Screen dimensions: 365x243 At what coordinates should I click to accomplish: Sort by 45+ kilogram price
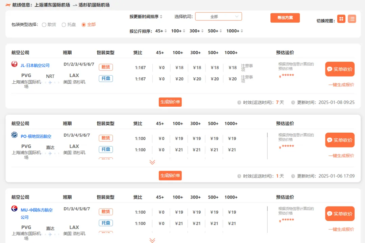[x=161, y=31]
